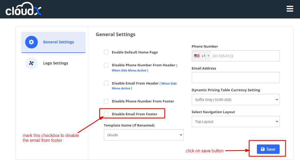Click the Logo Settings icon
Image resolution: width=300 pixels, height=160 pixels.
coord(31,63)
